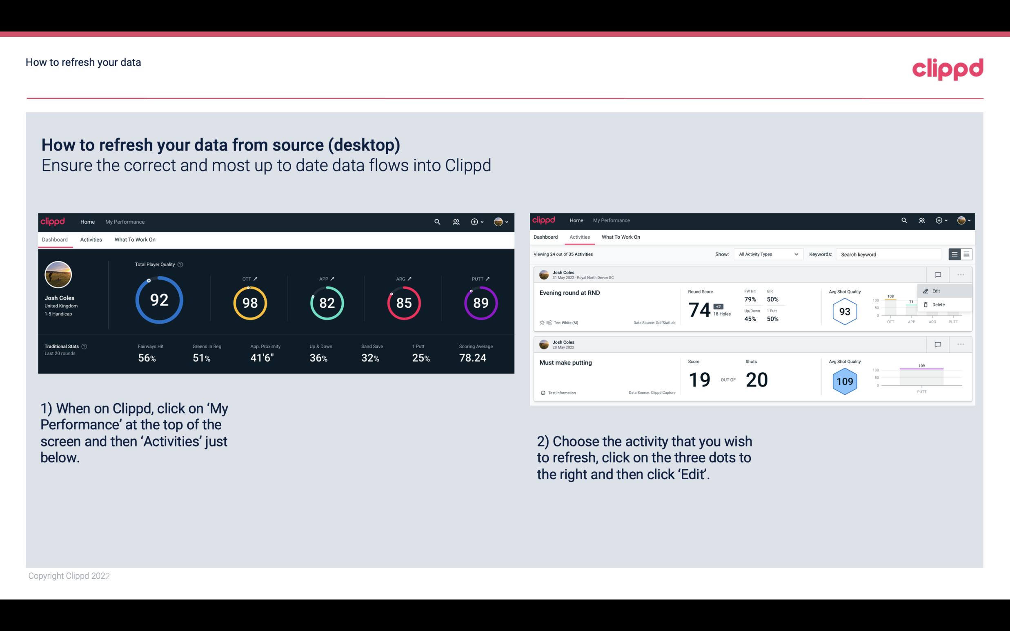Click the three dots menu for Evening round
The width and height of the screenshot is (1010, 631).
[x=960, y=274]
